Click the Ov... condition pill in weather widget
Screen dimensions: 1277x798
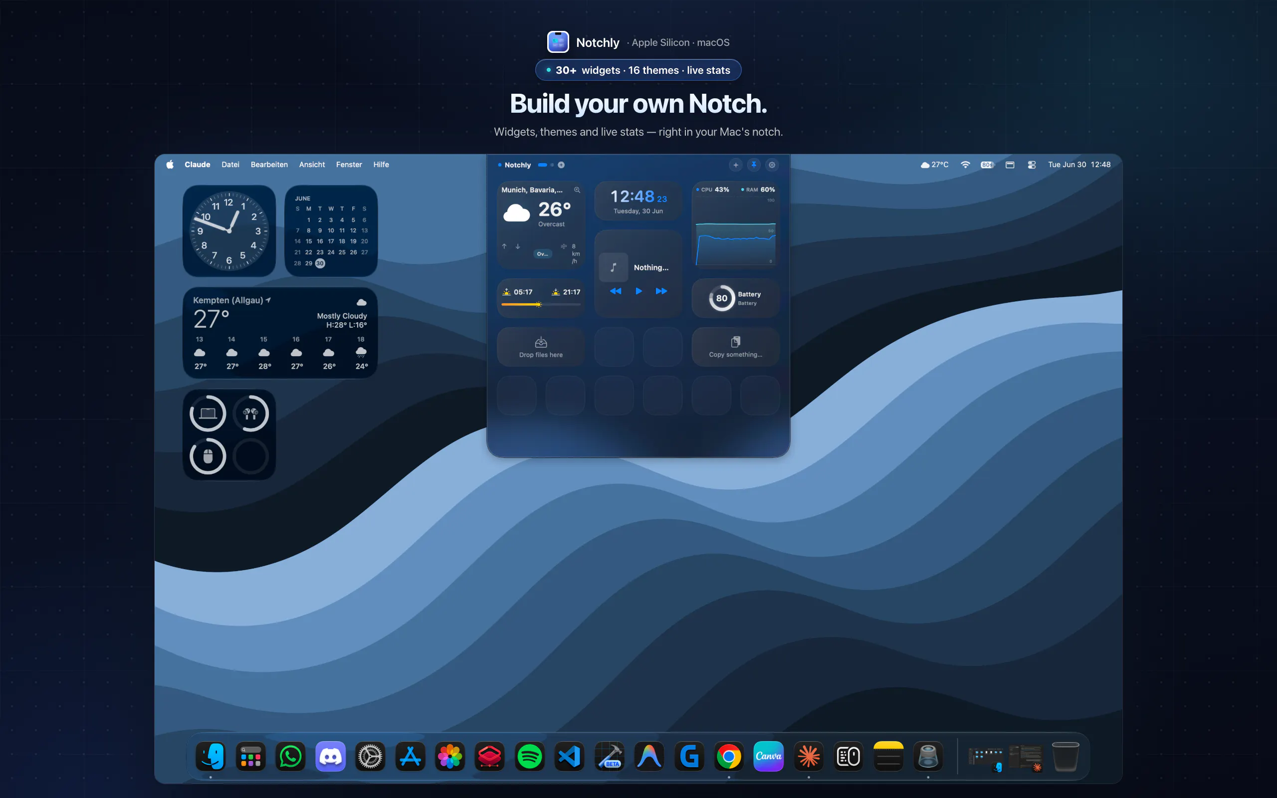[542, 254]
